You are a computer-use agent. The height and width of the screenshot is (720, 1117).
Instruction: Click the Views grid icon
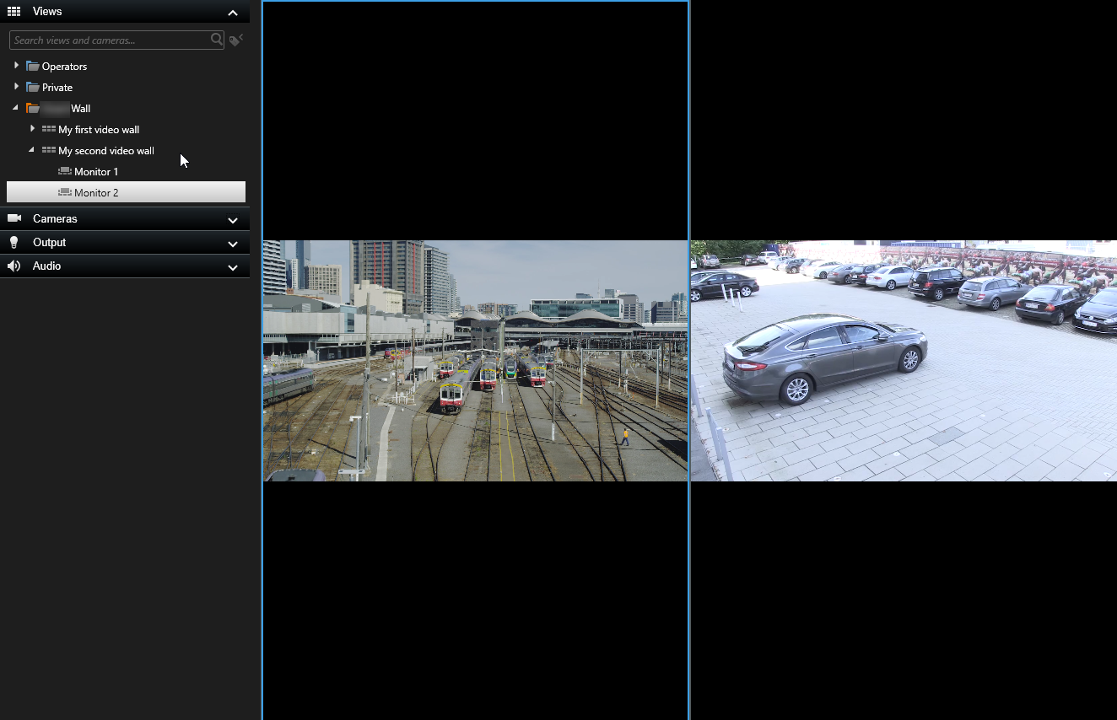point(13,12)
